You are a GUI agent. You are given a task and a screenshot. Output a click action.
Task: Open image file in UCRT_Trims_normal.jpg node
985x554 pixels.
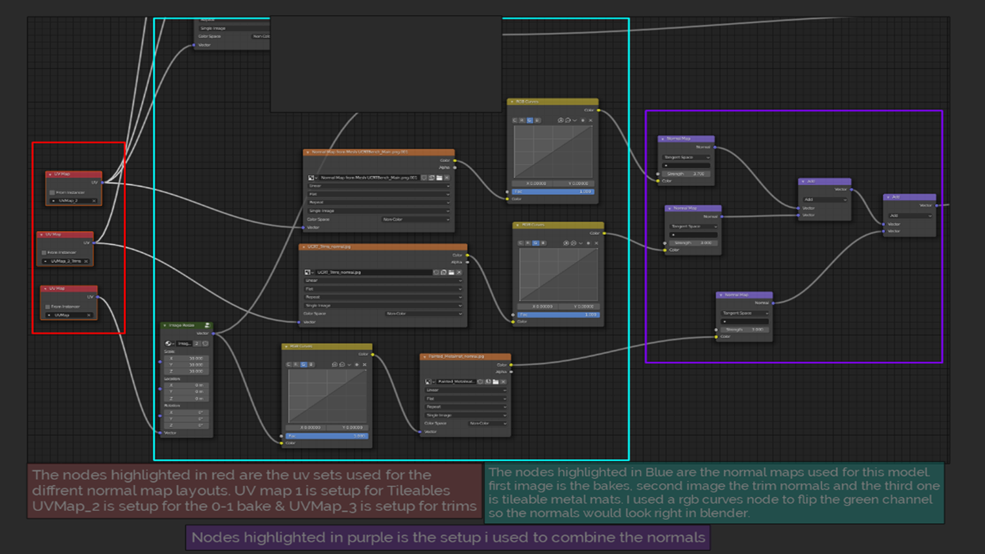click(451, 272)
